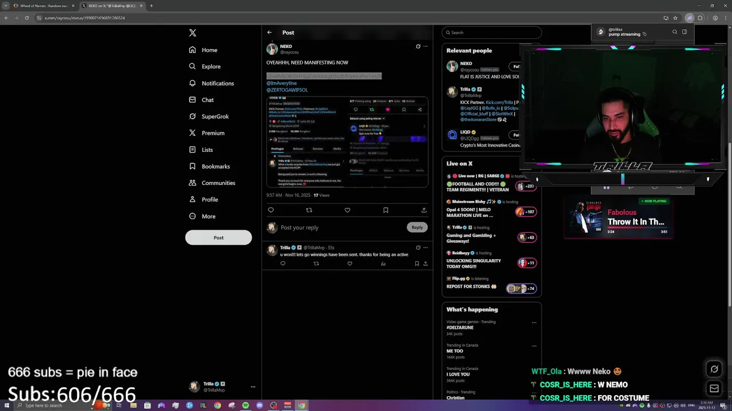The width and height of the screenshot is (732, 411).
Task: Open Kick.com/Trilla link in Trilla bio
Action: point(500,102)
